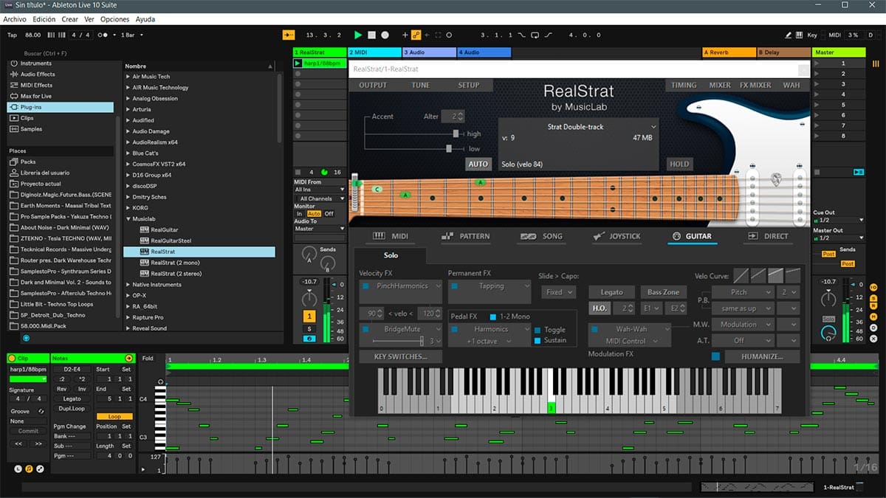The height and width of the screenshot is (498, 886).
Task: Open the P.B. Pitch dropdown
Action: [744, 292]
